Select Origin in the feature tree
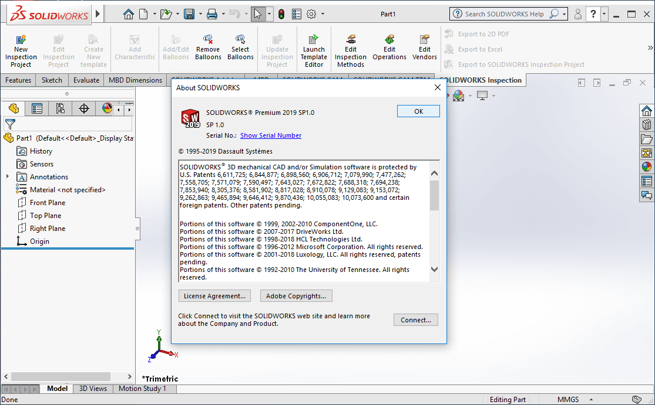The image size is (655, 405). 39,241
